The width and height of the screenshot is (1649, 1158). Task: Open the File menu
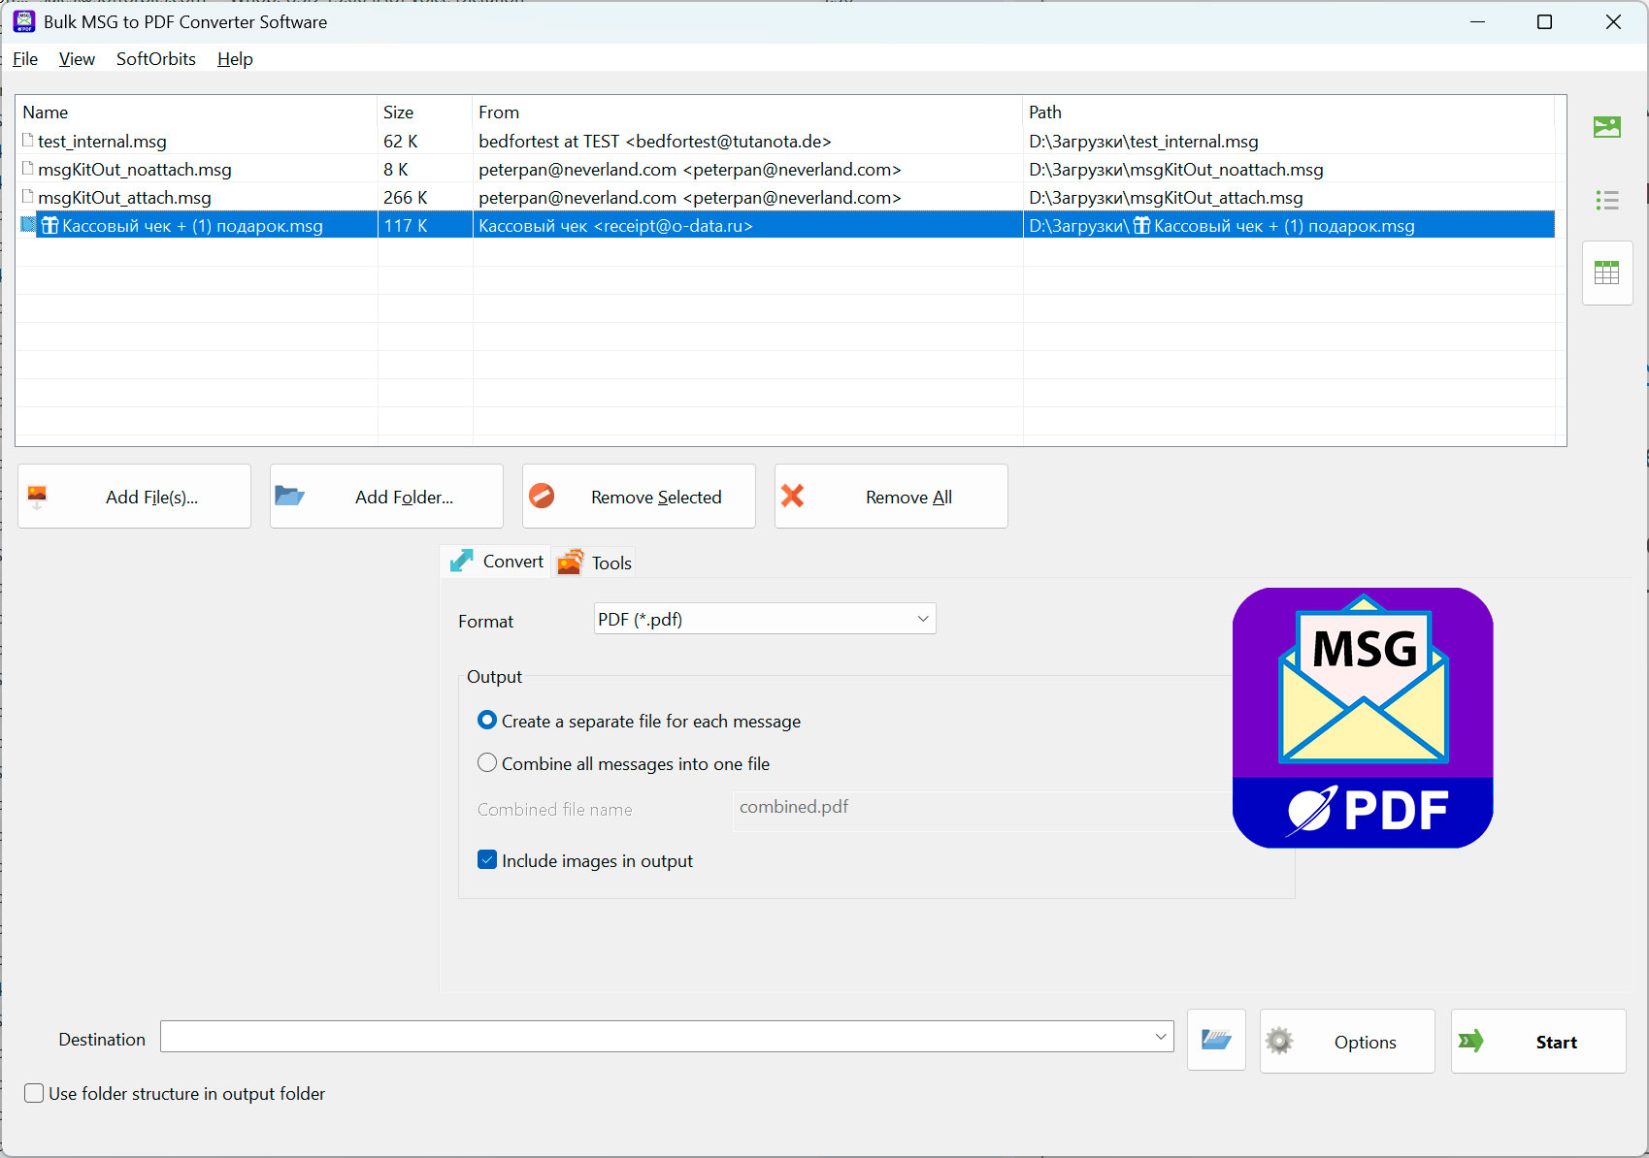point(25,59)
